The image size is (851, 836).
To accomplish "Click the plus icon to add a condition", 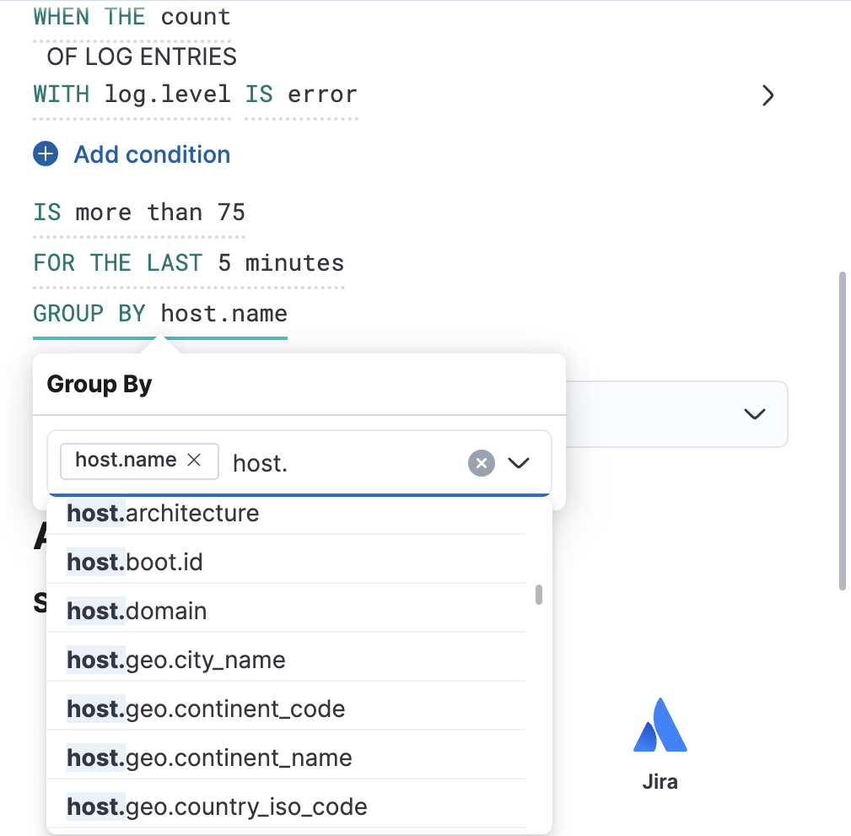I will [46, 154].
